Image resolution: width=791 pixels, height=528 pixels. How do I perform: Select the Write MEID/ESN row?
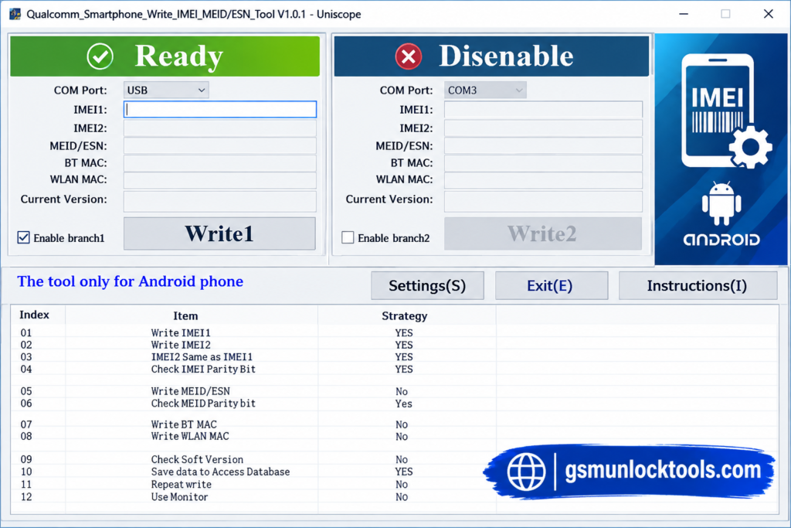[x=395, y=391]
